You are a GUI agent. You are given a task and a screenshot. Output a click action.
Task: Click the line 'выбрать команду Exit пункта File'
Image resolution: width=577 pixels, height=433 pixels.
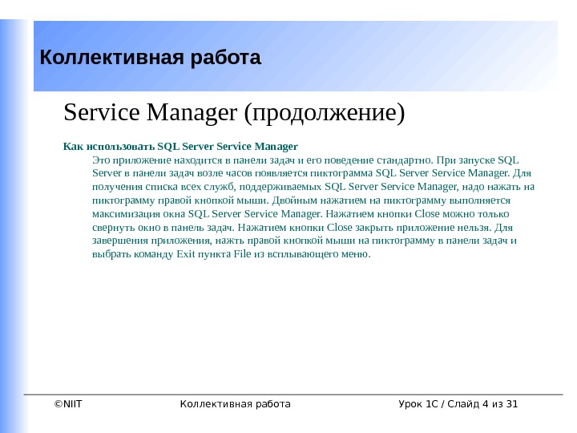[231, 254]
